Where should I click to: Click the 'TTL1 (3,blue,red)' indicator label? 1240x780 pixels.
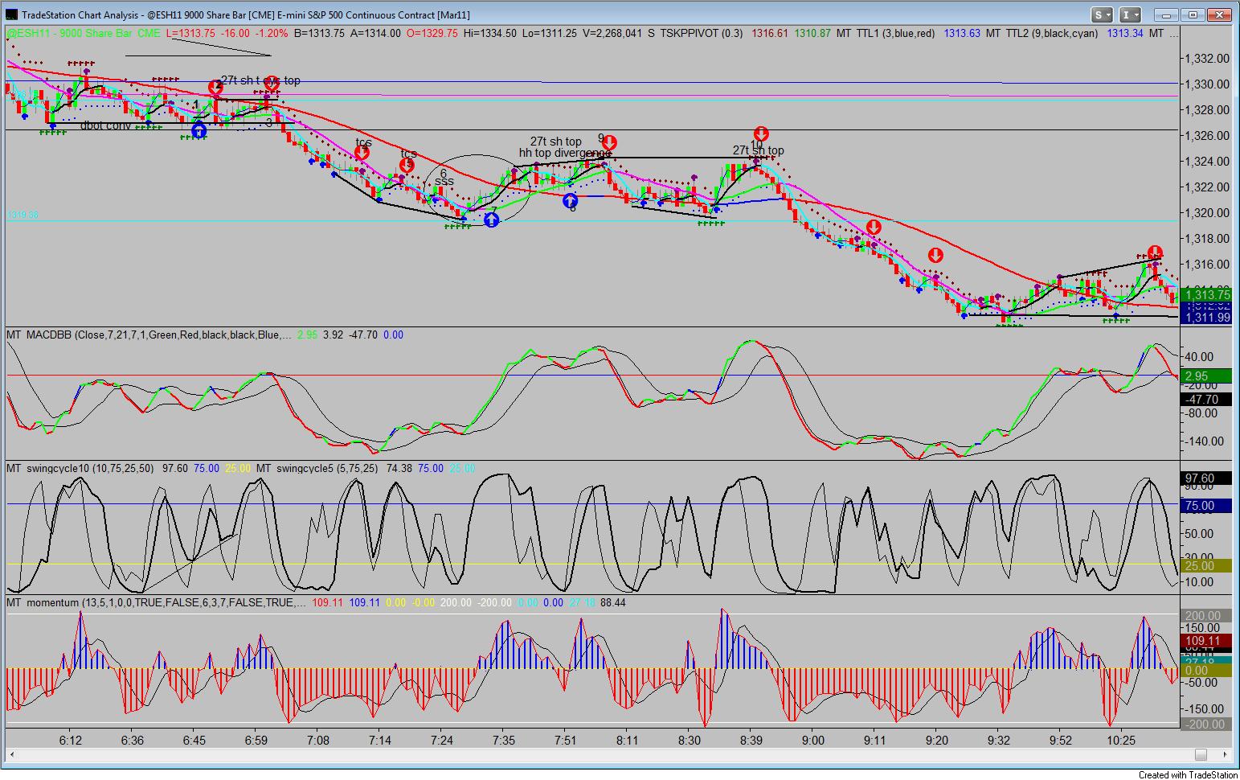tap(895, 33)
